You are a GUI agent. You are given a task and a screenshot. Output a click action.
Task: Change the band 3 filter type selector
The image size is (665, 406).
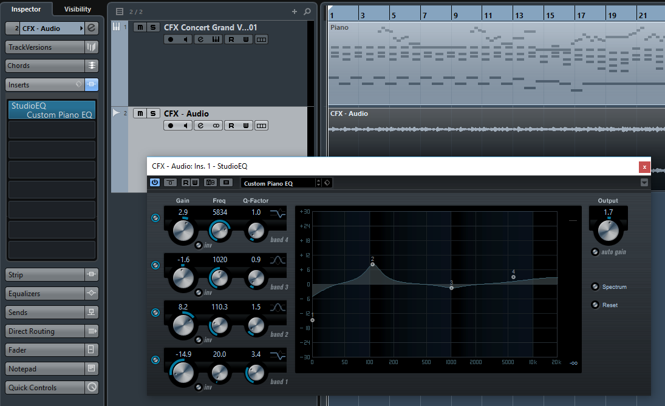pyautogui.click(x=278, y=260)
